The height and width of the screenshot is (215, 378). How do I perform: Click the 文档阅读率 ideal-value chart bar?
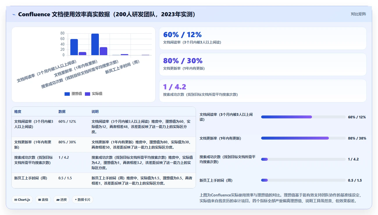click(74, 47)
